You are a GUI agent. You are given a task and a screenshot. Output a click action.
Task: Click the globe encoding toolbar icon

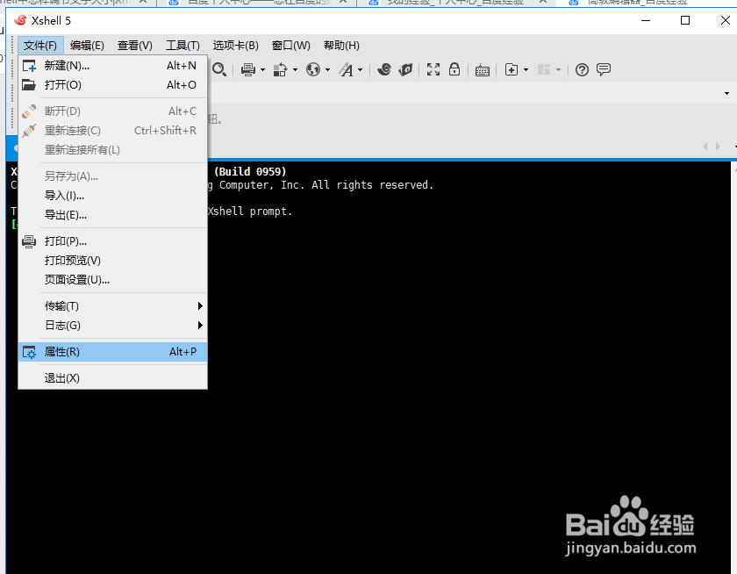tap(313, 70)
